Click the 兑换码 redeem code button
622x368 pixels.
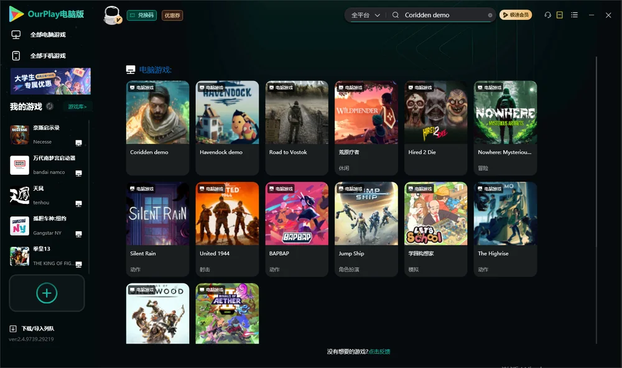pos(142,16)
